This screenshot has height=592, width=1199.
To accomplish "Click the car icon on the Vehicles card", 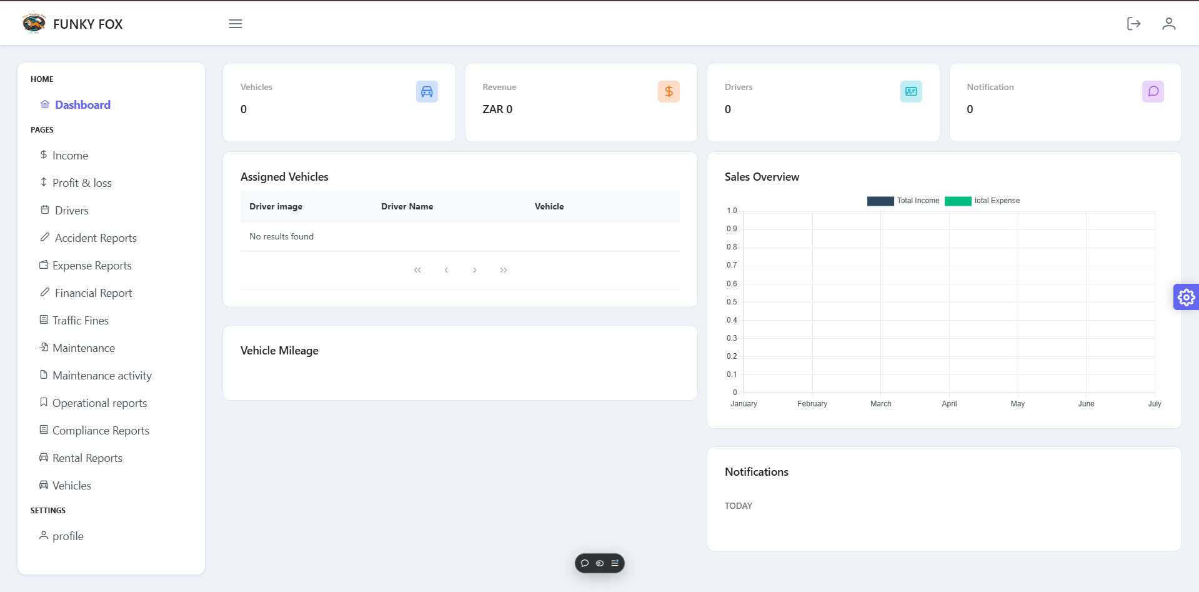I will 427,91.
